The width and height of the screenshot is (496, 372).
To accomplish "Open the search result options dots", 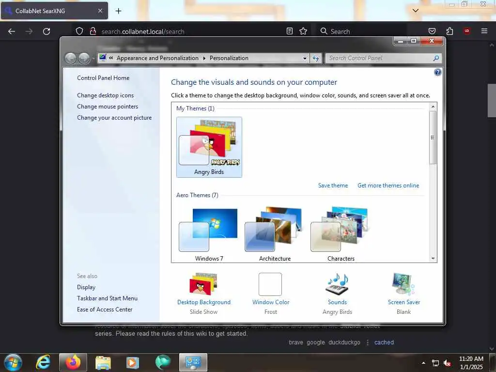I will tap(368, 342).
